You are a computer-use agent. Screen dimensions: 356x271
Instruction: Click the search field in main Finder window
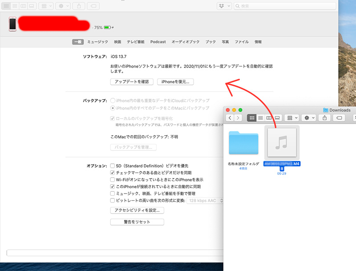[x=285, y=6]
